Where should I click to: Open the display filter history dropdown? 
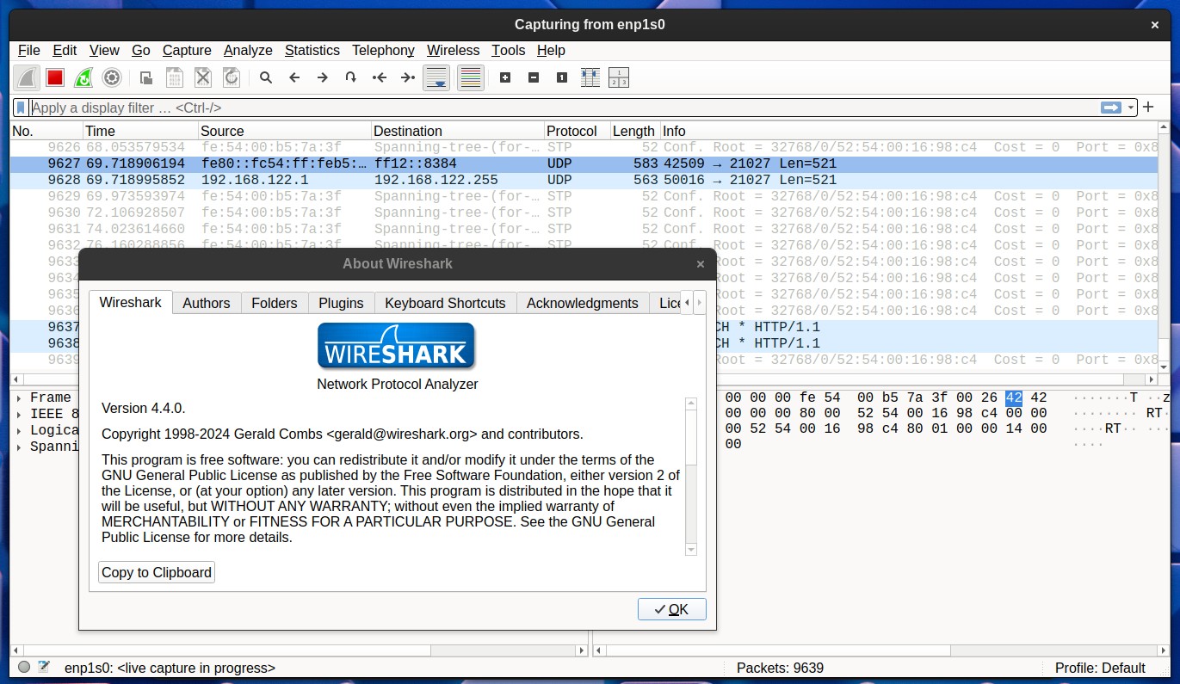1131,108
